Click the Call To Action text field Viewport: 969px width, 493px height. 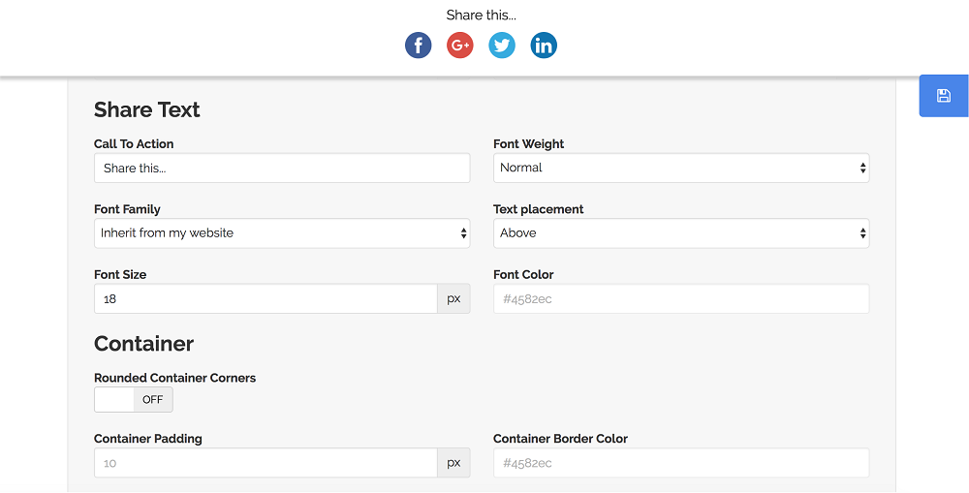point(282,168)
